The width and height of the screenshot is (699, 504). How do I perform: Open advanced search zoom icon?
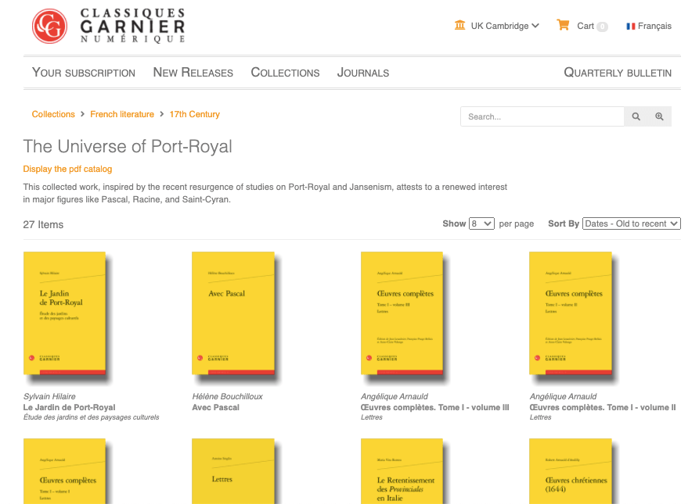tap(659, 116)
